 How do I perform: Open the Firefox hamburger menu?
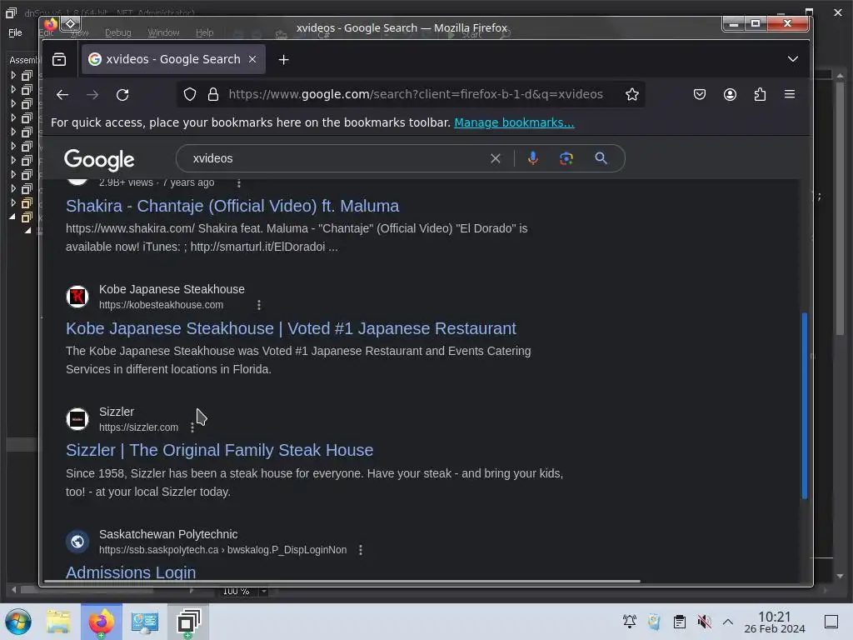point(790,94)
